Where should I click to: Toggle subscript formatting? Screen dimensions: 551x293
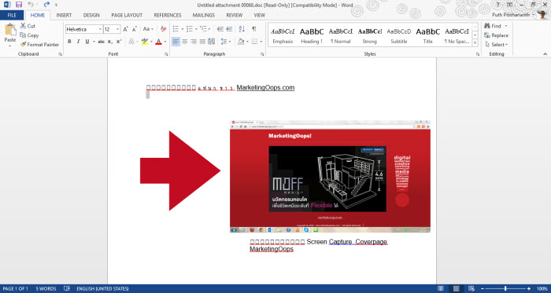(110, 42)
